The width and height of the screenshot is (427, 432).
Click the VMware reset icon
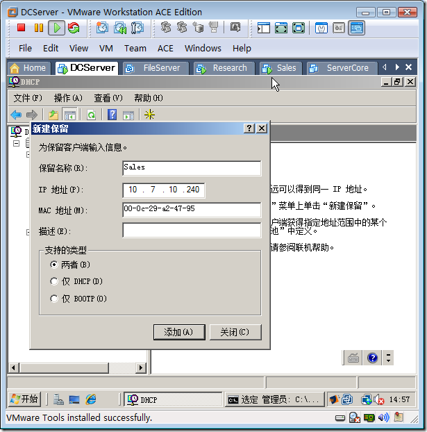click(74, 28)
